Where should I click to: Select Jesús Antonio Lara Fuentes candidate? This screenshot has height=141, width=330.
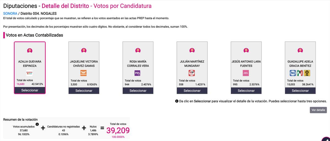pos(246,91)
